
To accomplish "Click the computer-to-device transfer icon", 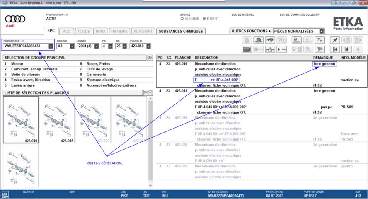I will tap(297, 49).
